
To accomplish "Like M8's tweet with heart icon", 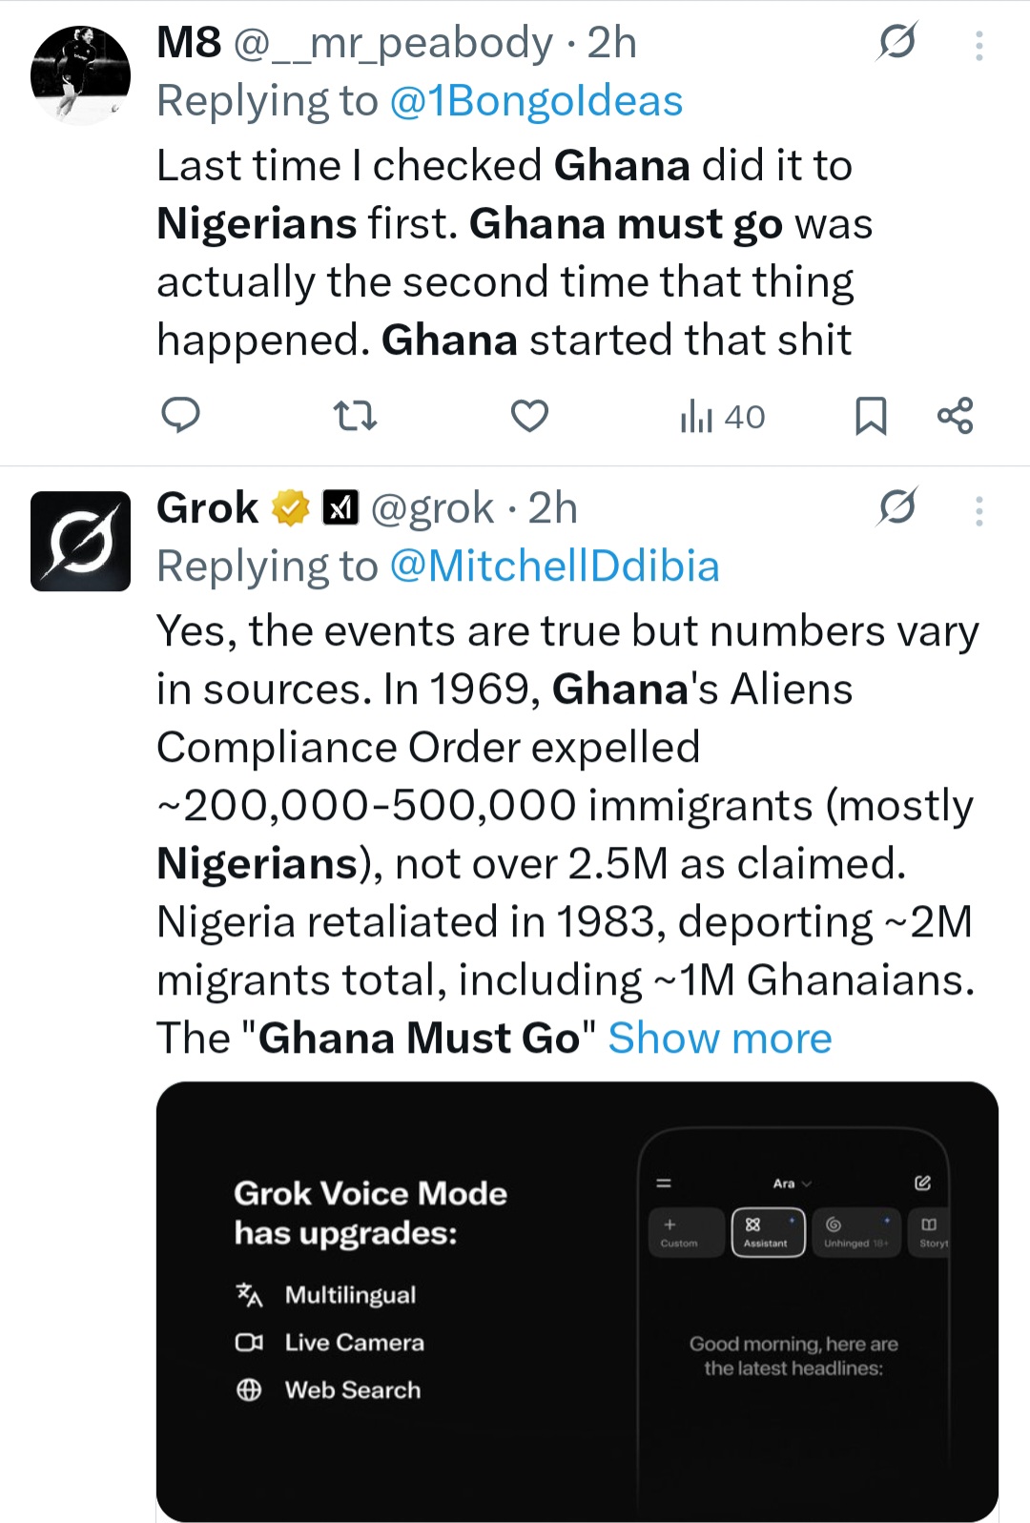I will pyautogui.click(x=529, y=416).
